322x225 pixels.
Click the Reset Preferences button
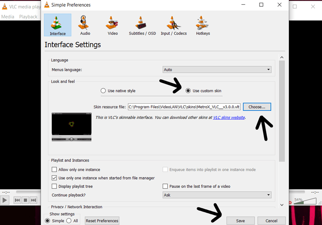click(x=102, y=221)
